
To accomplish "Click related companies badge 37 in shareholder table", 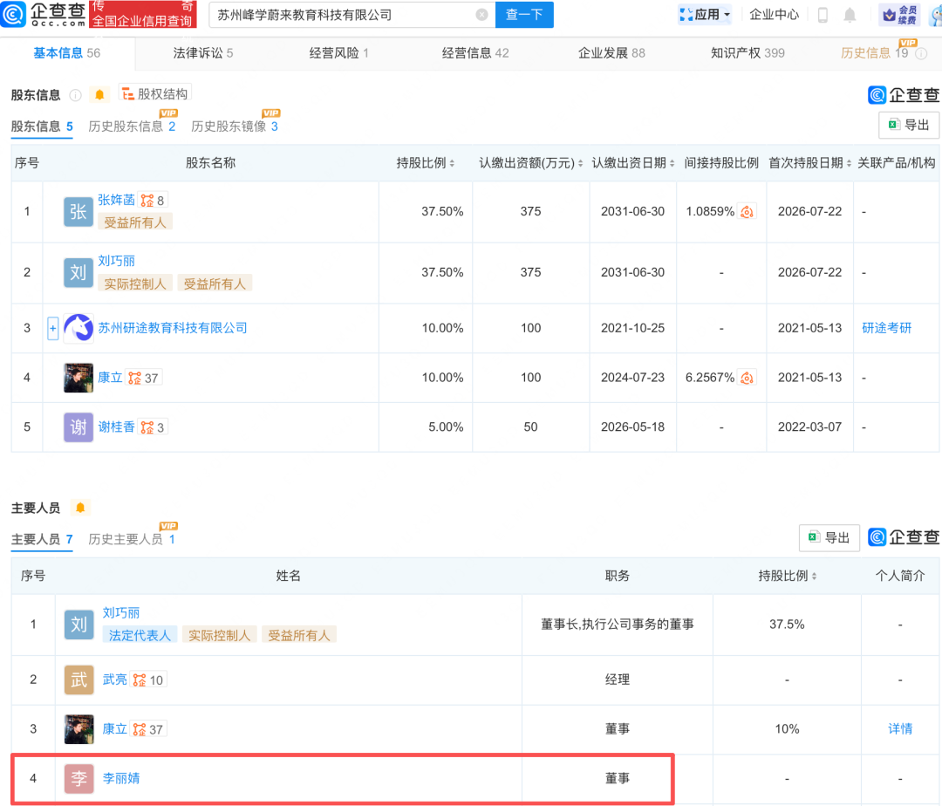I will pos(144,379).
